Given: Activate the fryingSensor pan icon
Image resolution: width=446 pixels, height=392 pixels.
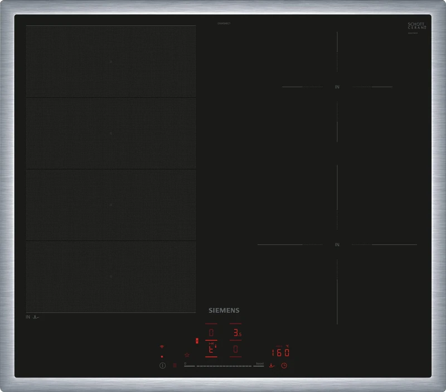Looking at the screenshot, I should pyautogui.click(x=272, y=365).
